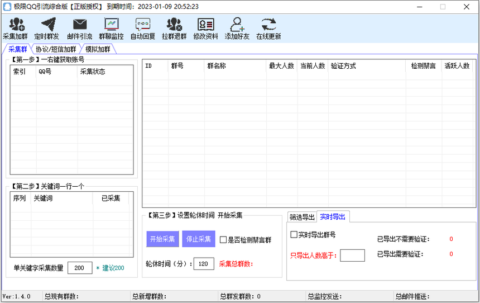Click the 索引 column header
Image resolution: width=480 pixels, height=303 pixels.
tap(23, 72)
